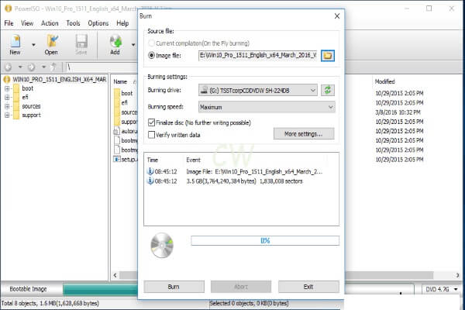Click the Bootable Image status label
This screenshot has height=310, width=465.
click(28, 289)
